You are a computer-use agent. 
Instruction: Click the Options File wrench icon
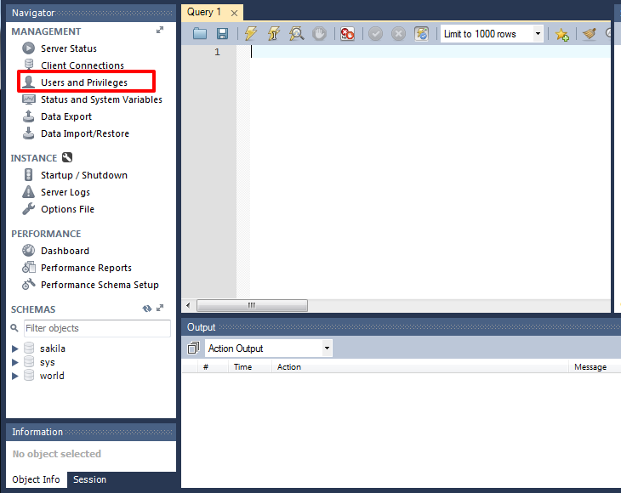point(28,208)
